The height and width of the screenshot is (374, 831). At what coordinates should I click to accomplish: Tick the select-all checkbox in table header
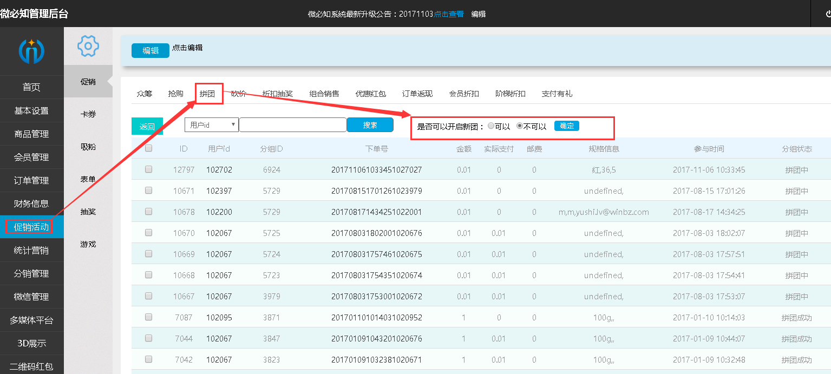click(149, 148)
